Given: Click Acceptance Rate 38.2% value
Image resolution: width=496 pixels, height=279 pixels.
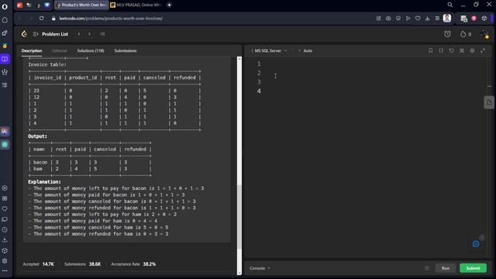Looking at the screenshot, I should pyautogui.click(x=150, y=264).
